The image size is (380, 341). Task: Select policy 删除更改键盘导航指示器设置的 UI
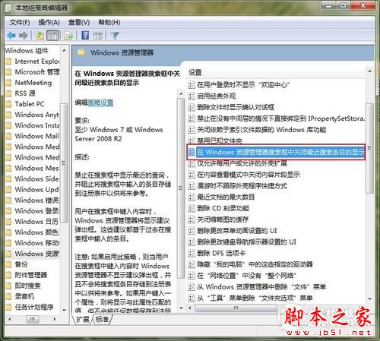[x=246, y=242]
